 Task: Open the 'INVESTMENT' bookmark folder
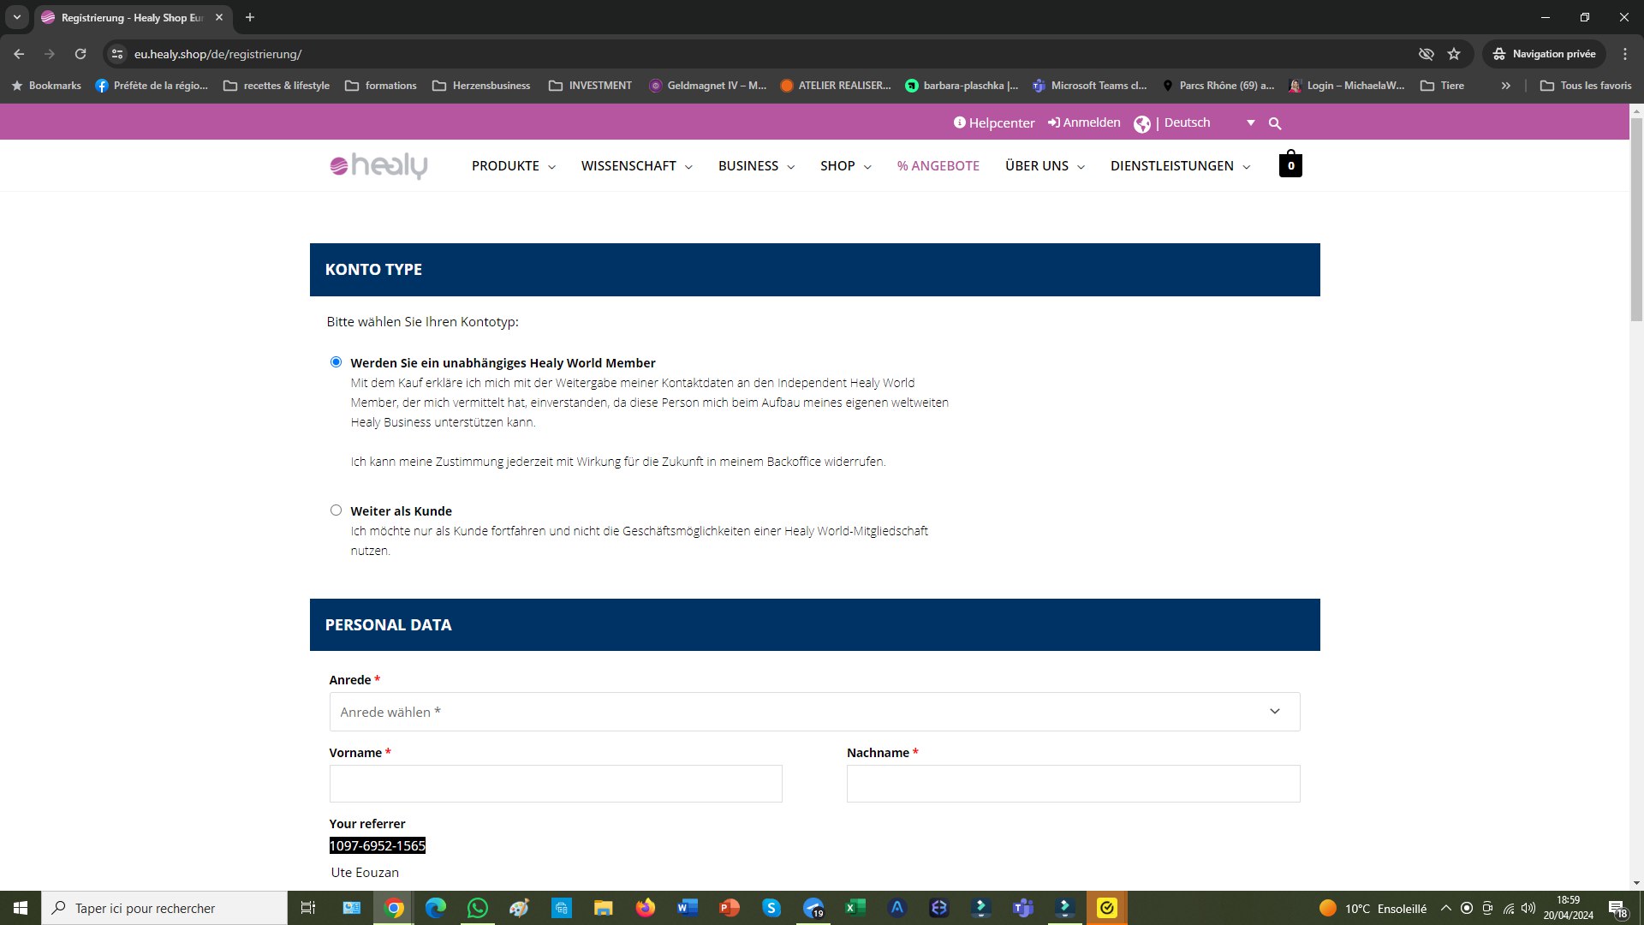pos(591,86)
